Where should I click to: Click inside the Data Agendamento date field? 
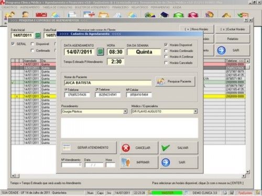[79, 52]
